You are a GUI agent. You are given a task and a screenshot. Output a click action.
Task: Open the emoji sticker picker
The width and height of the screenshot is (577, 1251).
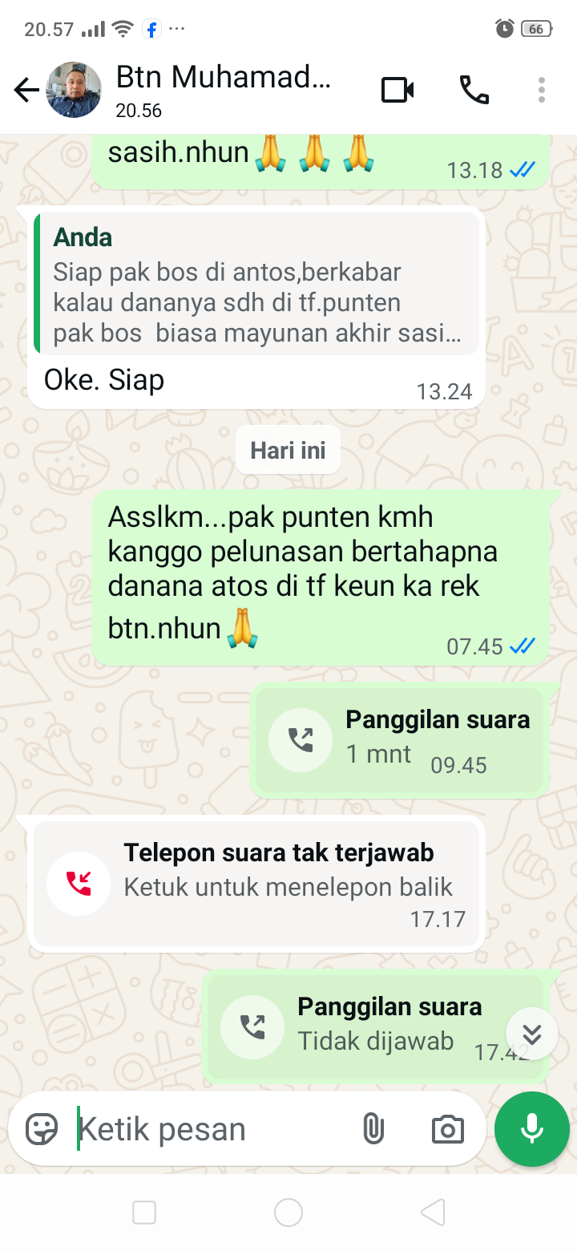42,1129
